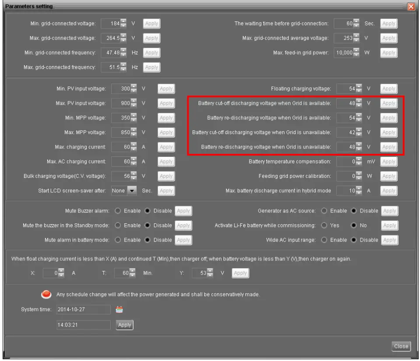Apply Battery cut-off discharging voltage when Grid available
This screenshot has height=361, width=420.
click(389, 103)
